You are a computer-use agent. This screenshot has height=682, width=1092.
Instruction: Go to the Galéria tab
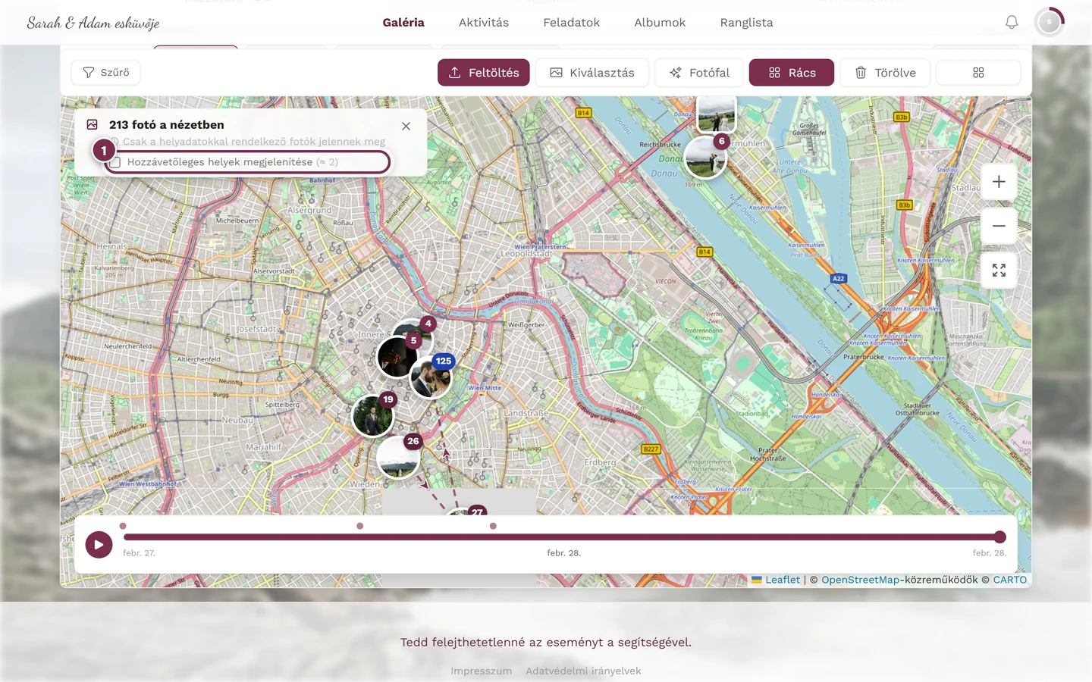403,23
